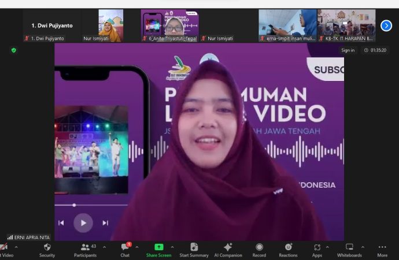Select Nur Ismiyati's video thumbnail with yellow hijab
399x260 pixels.
coord(110,25)
